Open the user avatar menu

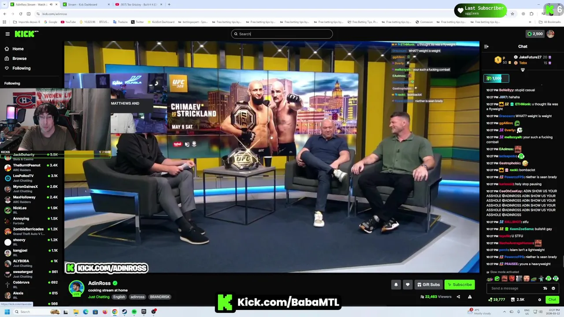[x=550, y=34]
